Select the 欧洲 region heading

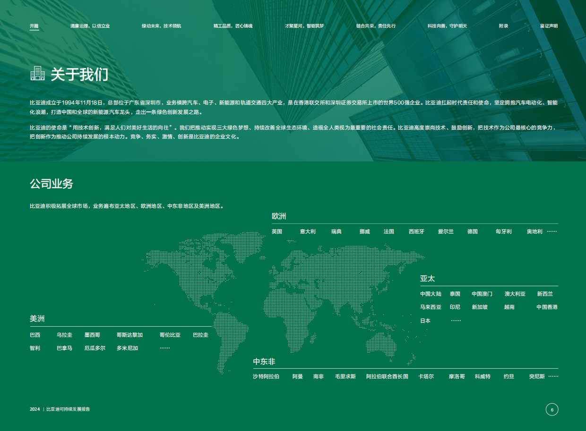[x=279, y=216]
